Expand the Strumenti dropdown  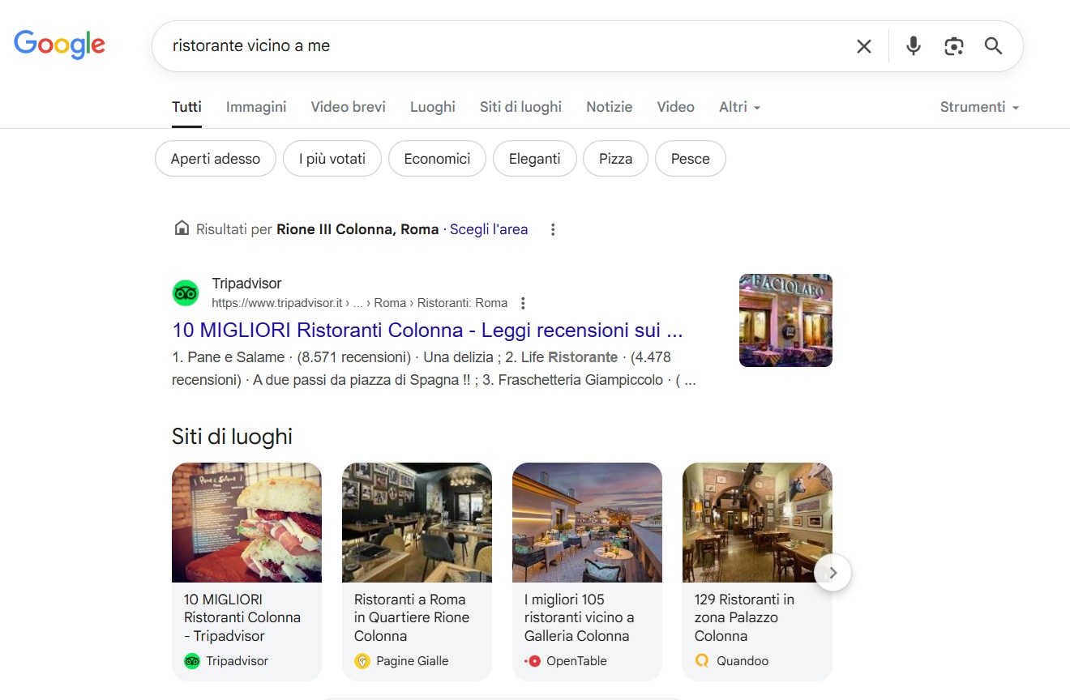pos(979,107)
